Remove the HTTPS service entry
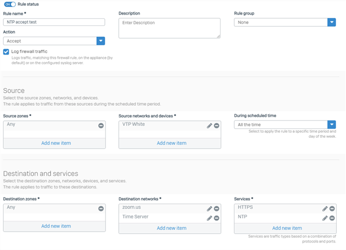 (x=332, y=208)
